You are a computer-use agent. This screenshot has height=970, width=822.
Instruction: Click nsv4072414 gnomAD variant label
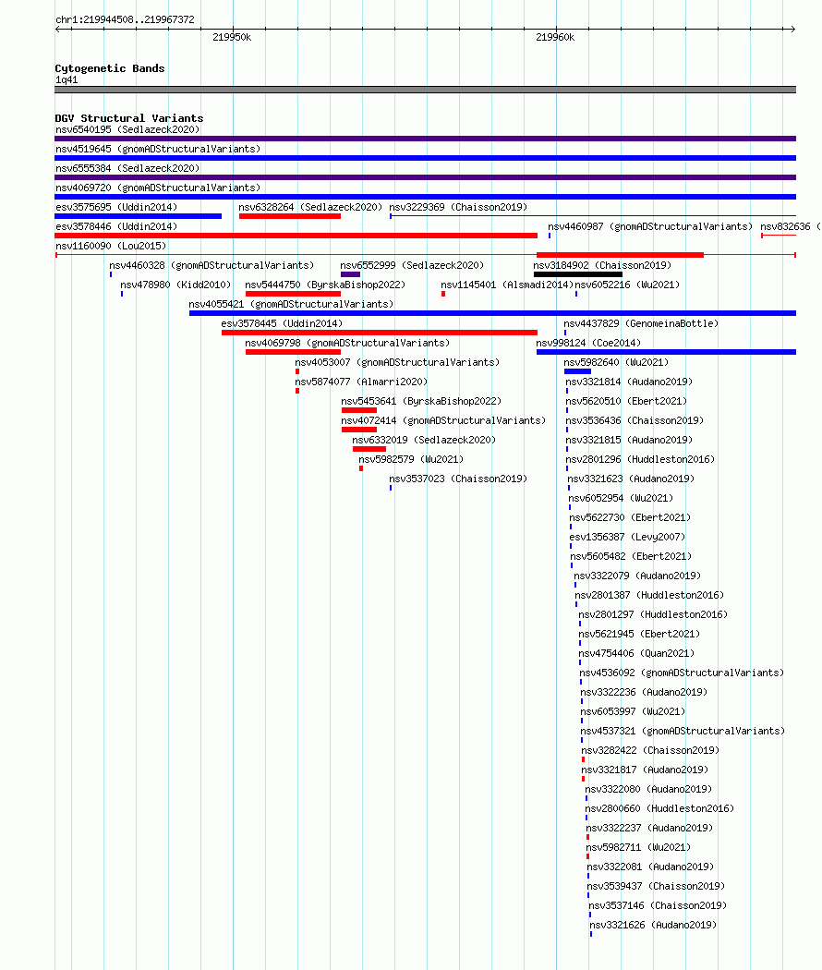pos(443,420)
